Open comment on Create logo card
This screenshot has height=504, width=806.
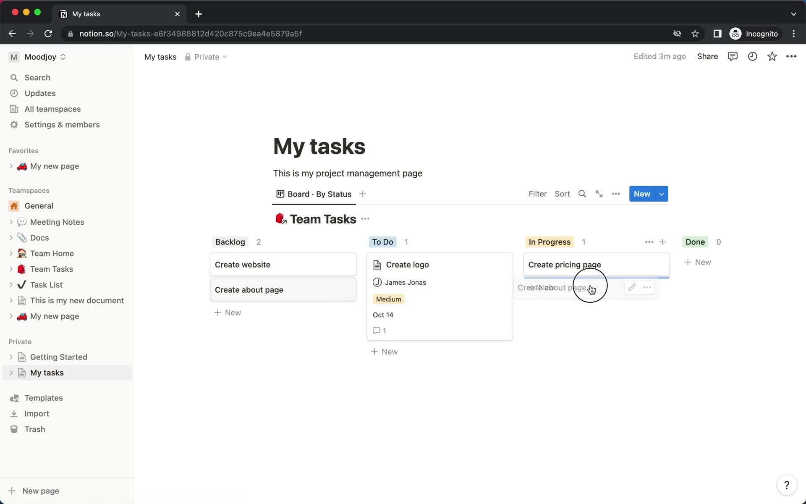click(379, 331)
